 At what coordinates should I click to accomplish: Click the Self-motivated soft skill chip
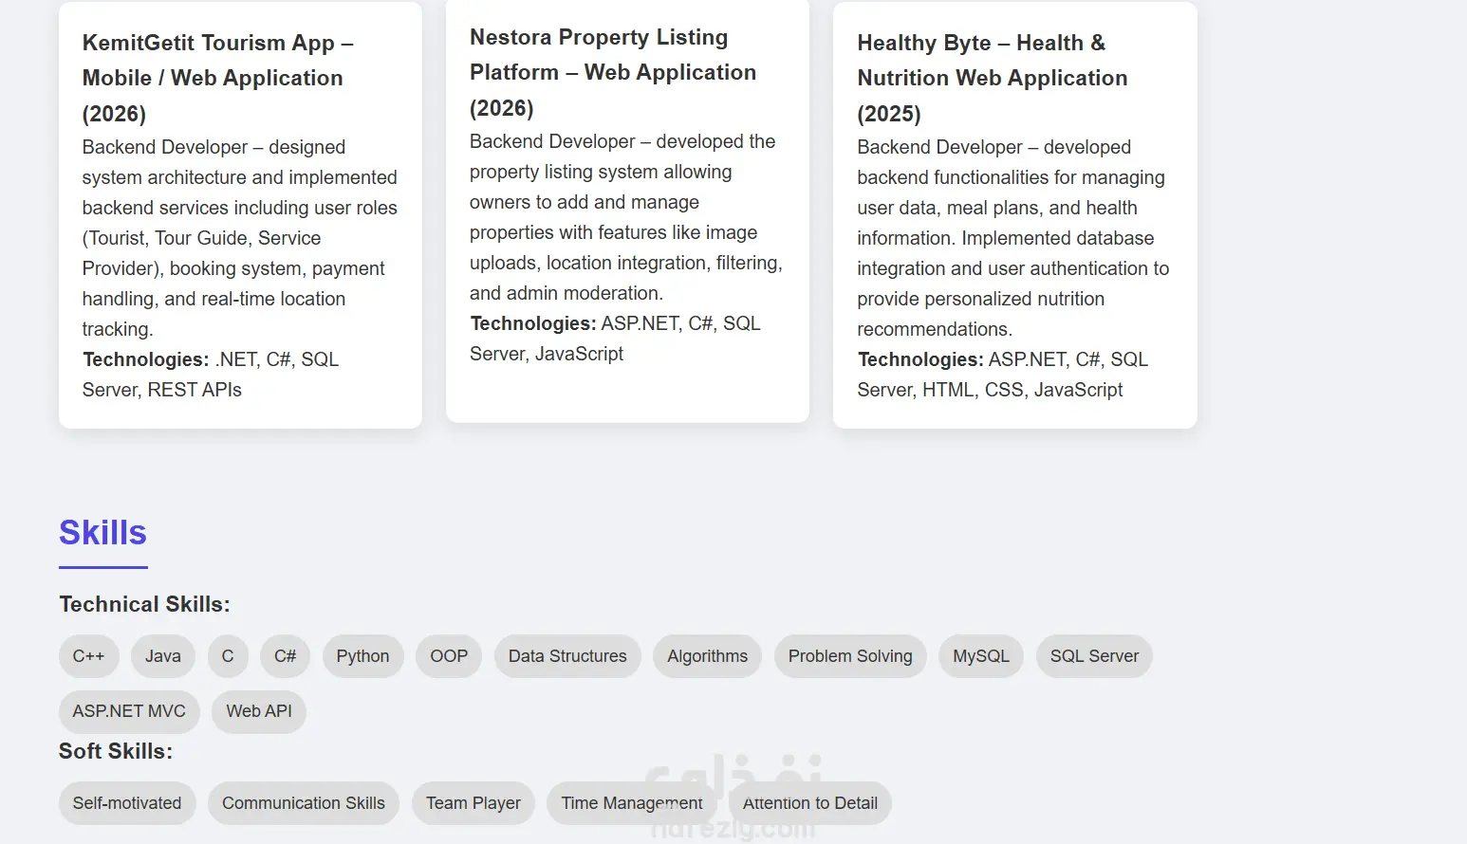[127, 803]
